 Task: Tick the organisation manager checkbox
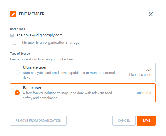point(15,43)
